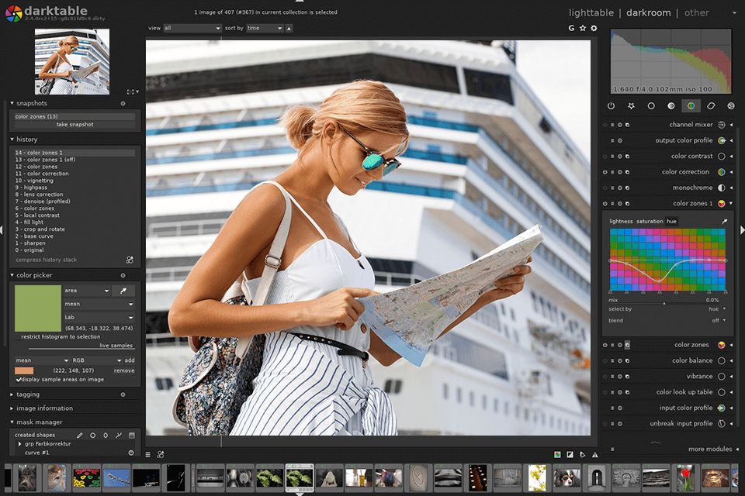This screenshot has height=496, width=745.
Task: Open the effects modules group icon
Action: [x=731, y=106]
